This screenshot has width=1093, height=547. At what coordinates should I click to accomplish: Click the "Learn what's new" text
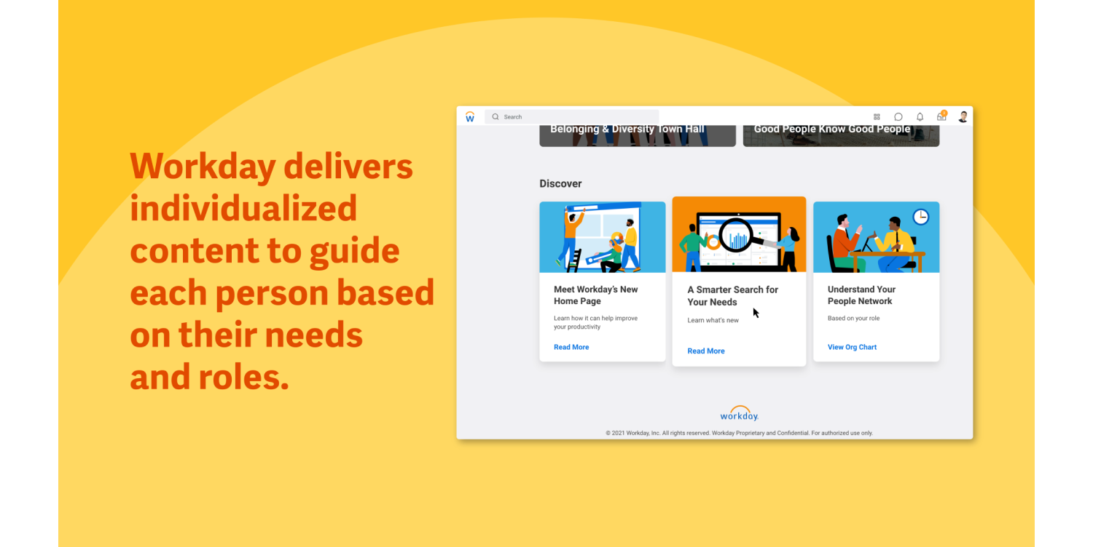(713, 320)
